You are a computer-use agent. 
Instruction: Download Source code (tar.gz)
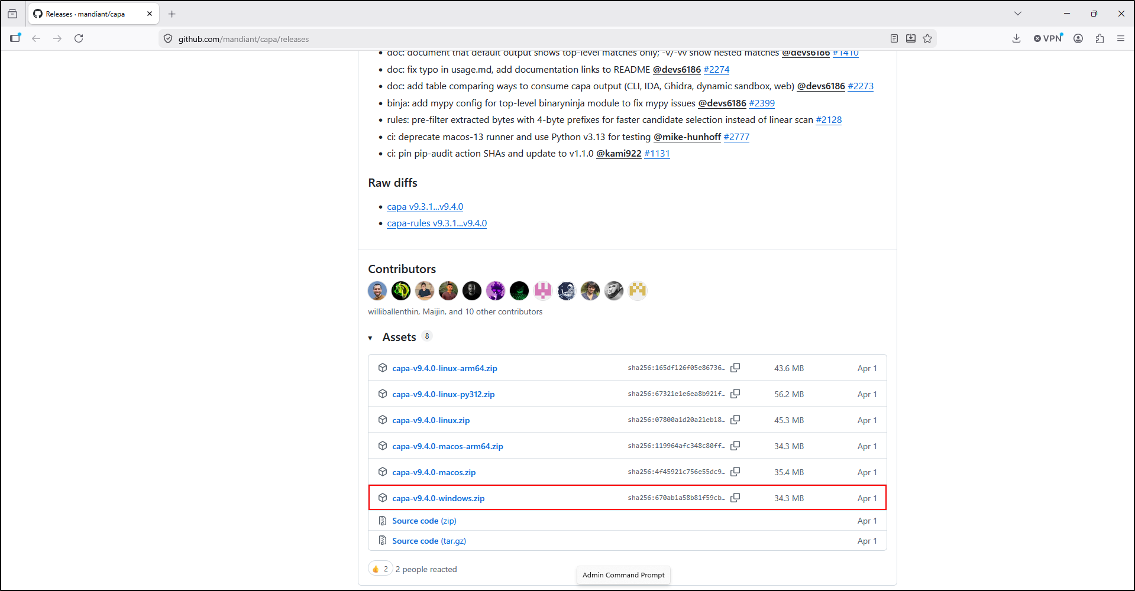(x=429, y=541)
